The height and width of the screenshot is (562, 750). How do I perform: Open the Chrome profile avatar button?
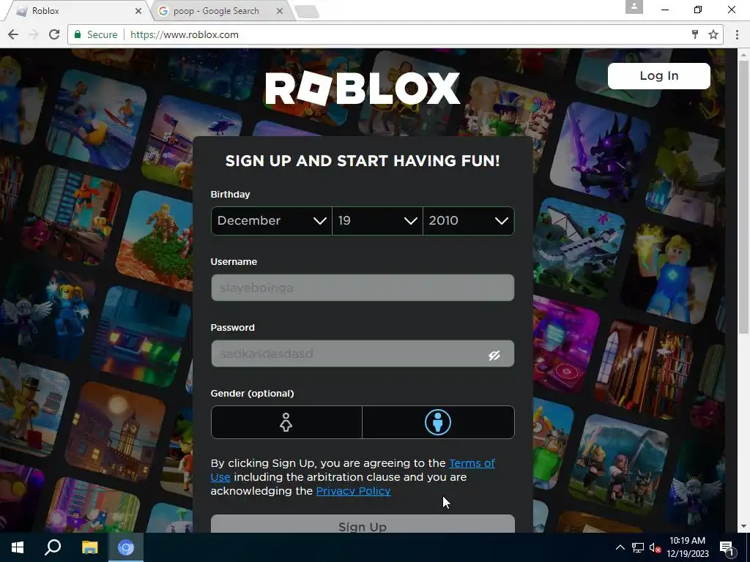point(634,7)
